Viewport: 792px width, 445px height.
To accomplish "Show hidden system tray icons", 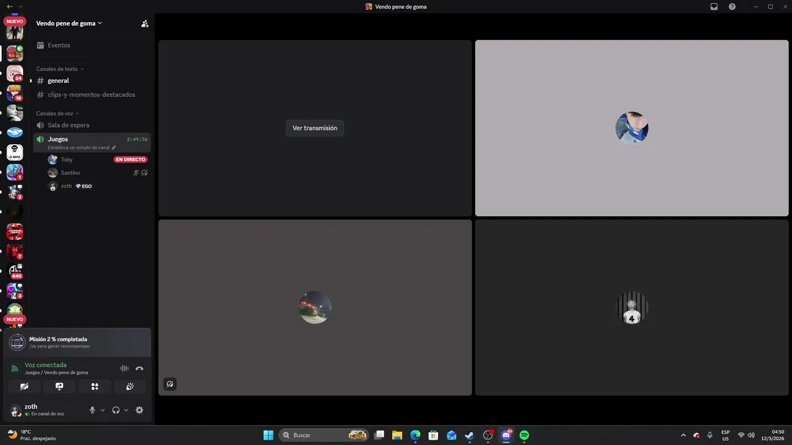I will click(x=683, y=435).
